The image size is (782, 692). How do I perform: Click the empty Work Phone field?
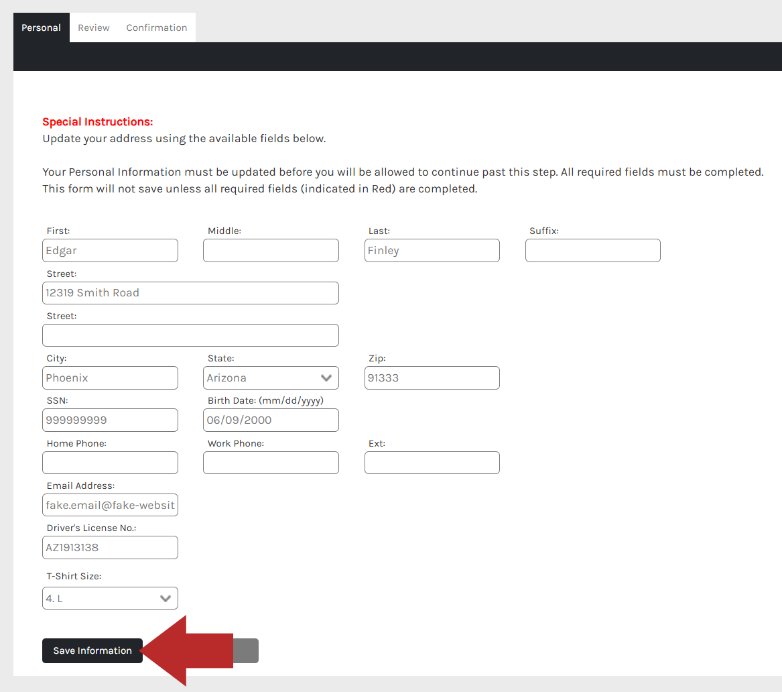271,463
